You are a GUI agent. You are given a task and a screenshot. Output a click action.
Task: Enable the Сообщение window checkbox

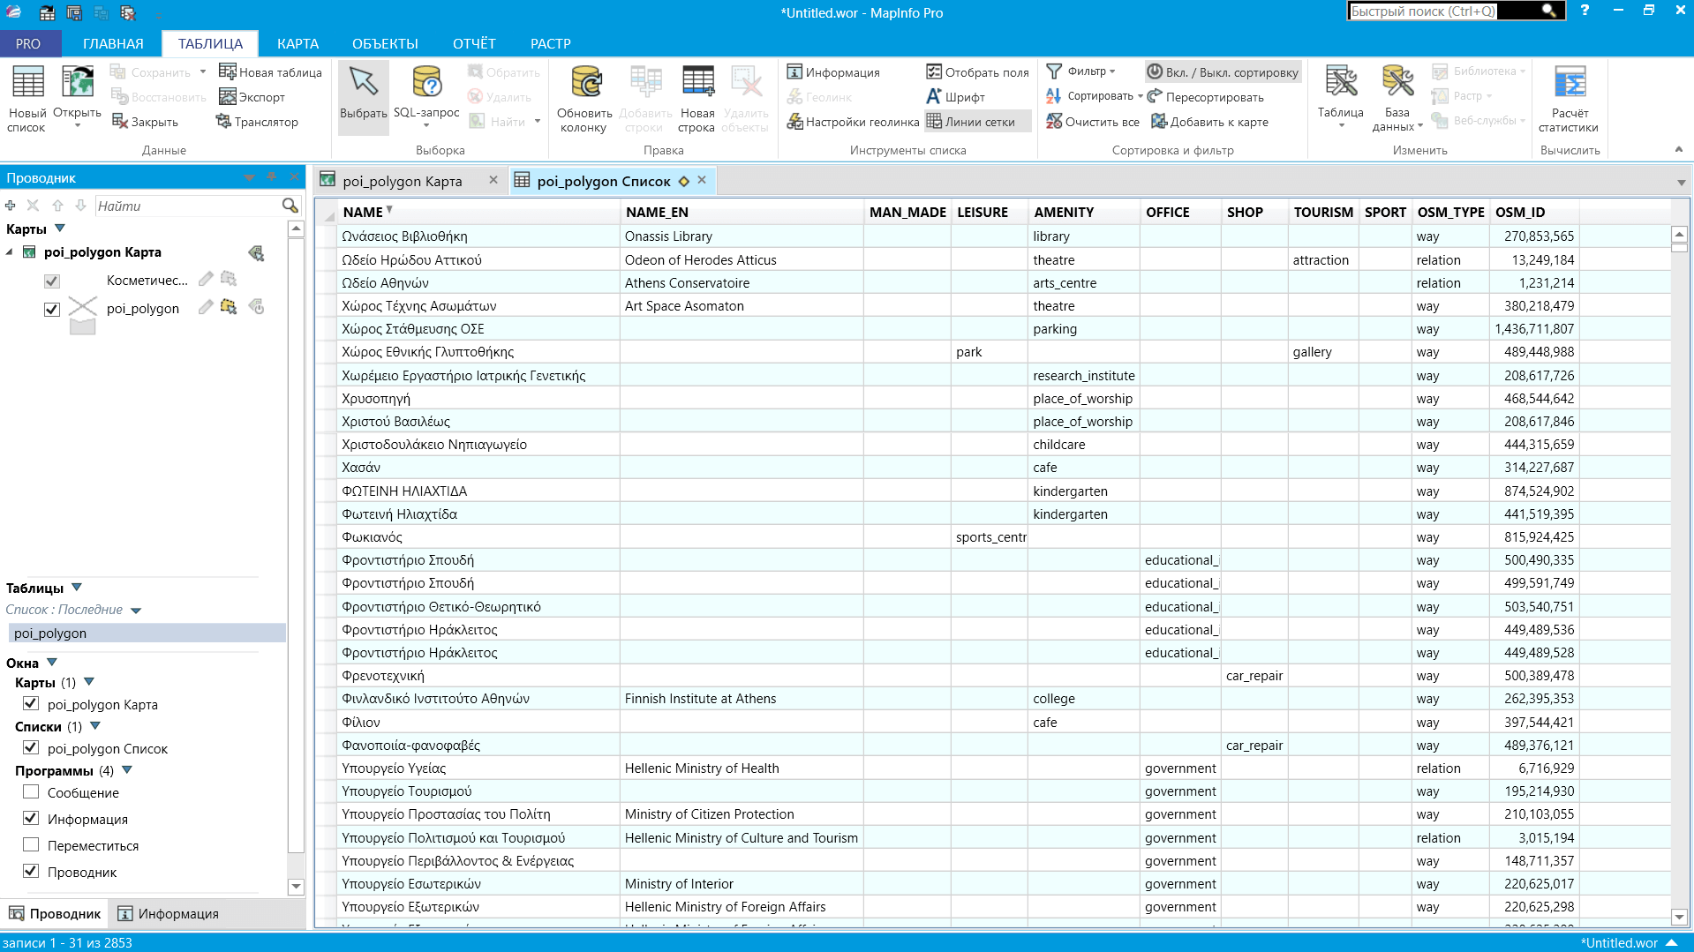tap(31, 792)
